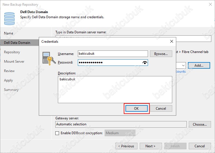Click OK in the Credentials dialog
The height and width of the screenshot is (153, 215).
tap(136, 109)
